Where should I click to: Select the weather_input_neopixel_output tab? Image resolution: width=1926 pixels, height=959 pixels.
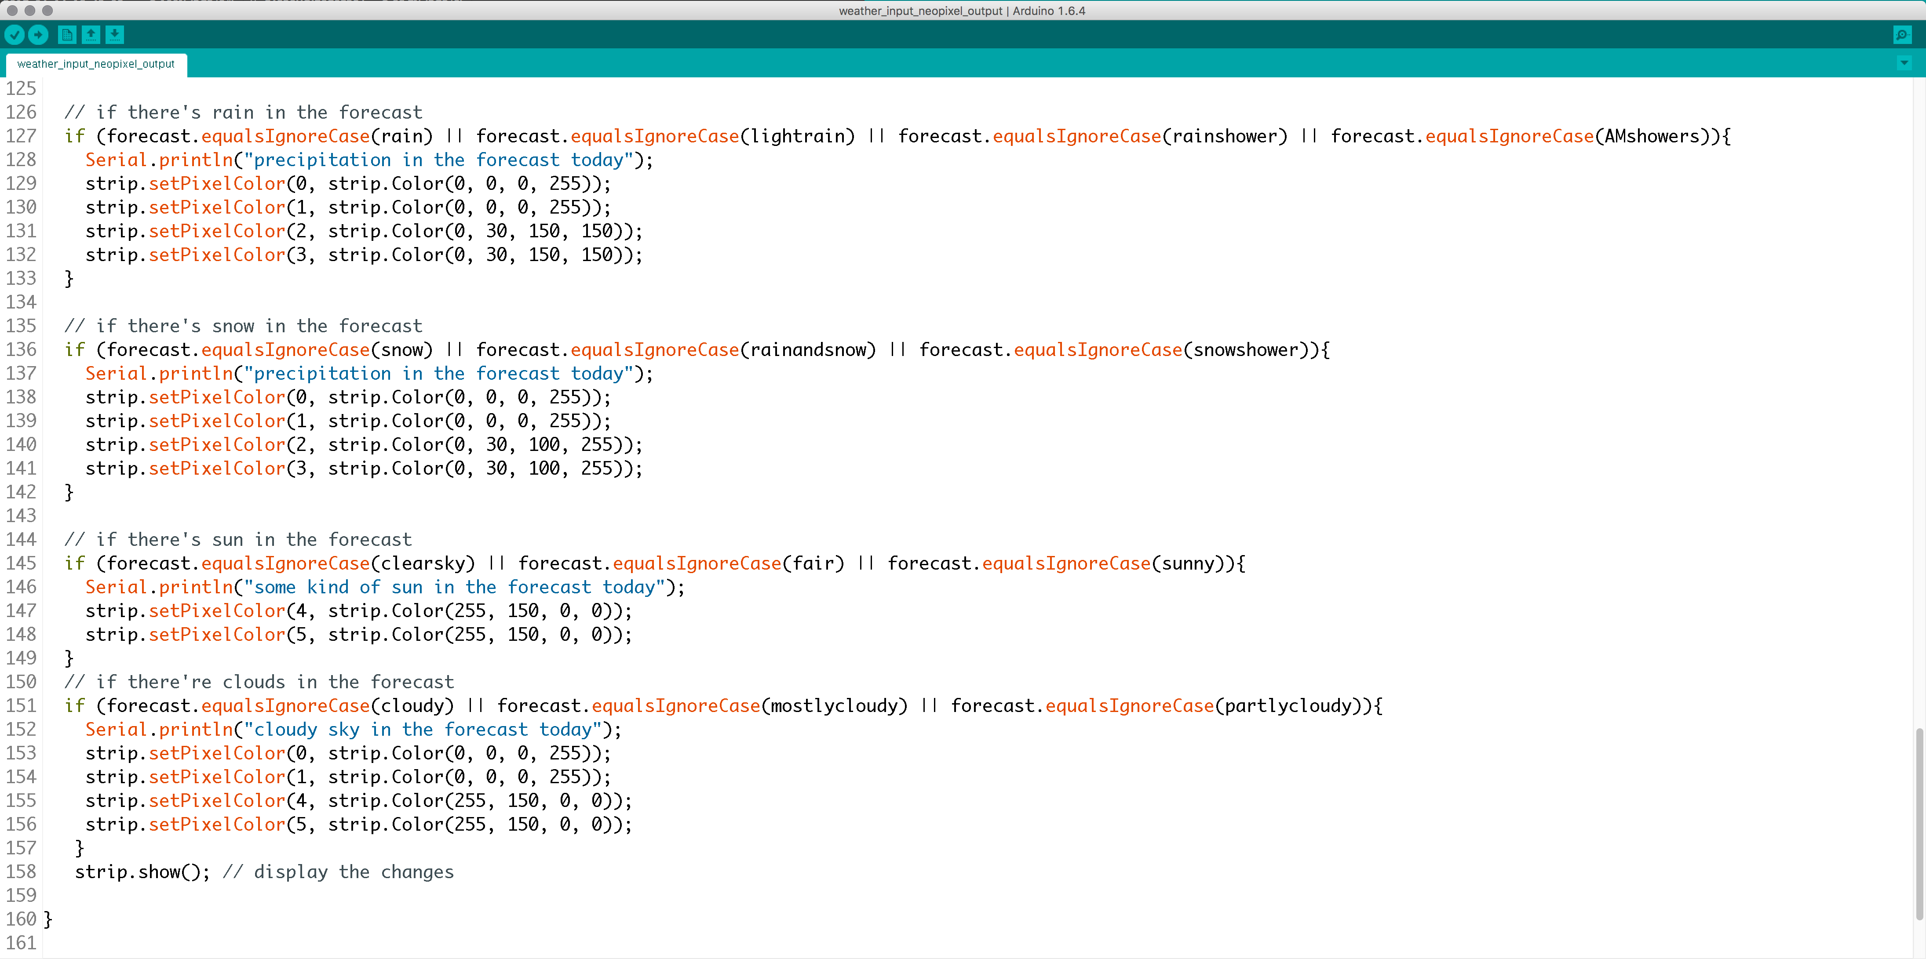click(96, 64)
